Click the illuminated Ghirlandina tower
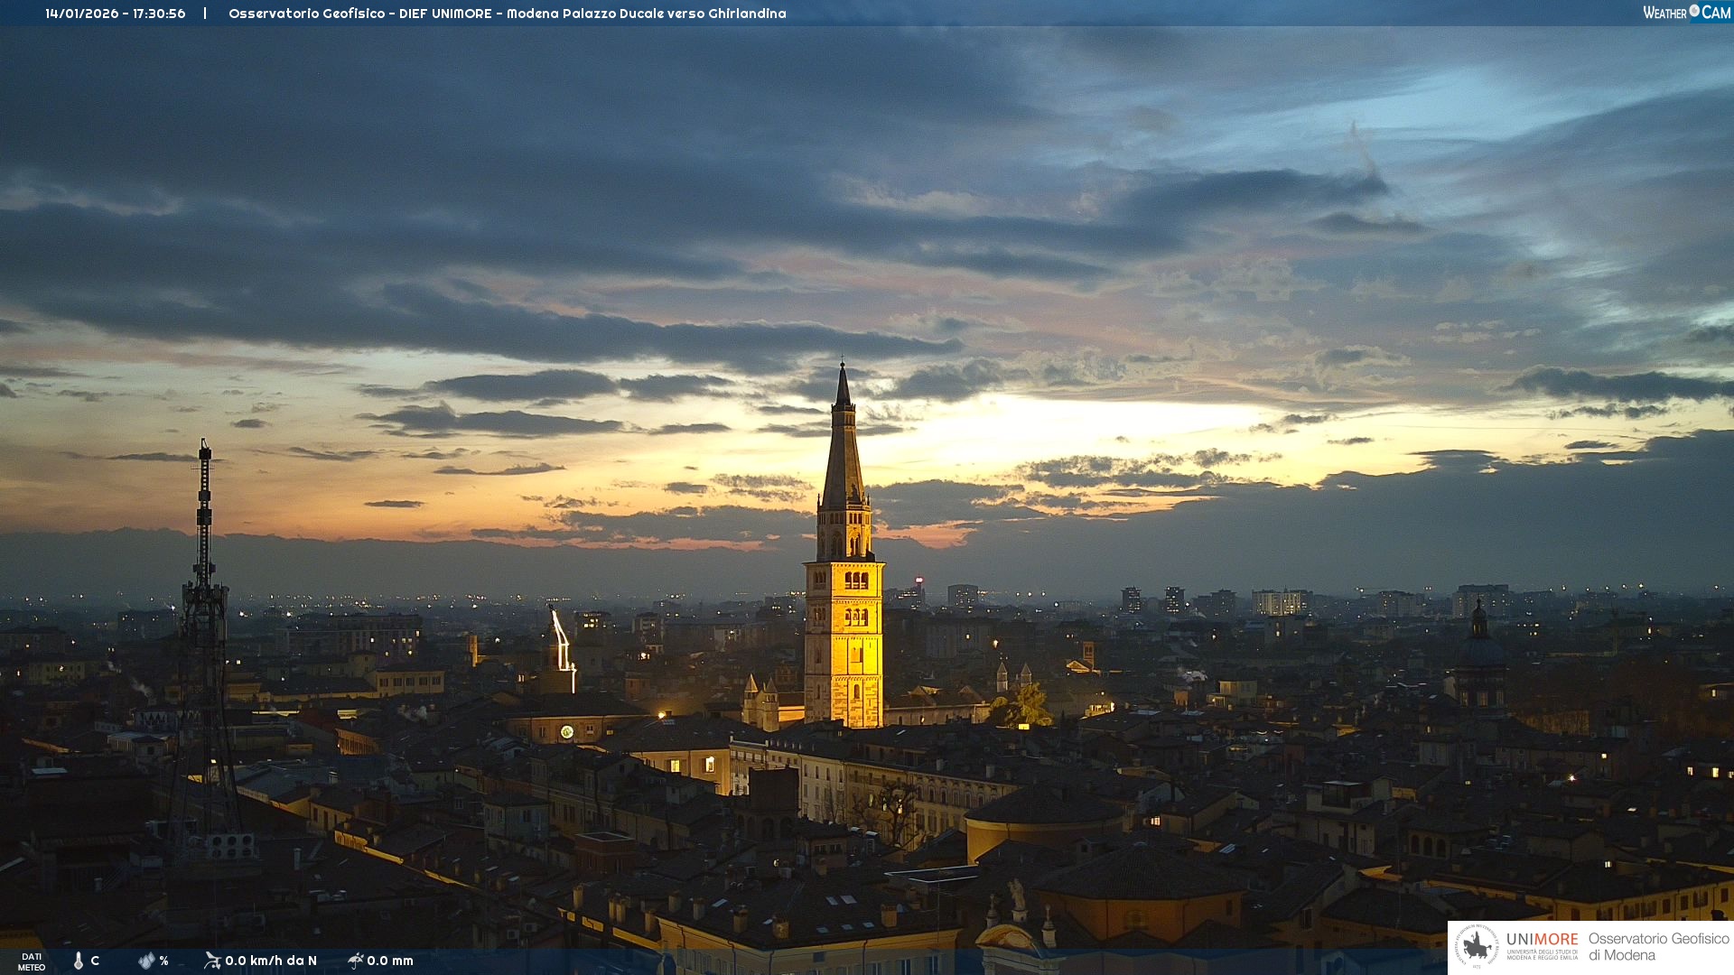Image resolution: width=1734 pixels, height=975 pixels. pos(844,632)
